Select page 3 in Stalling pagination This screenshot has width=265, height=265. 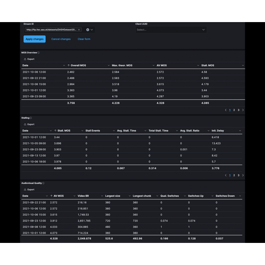(x=238, y=175)
